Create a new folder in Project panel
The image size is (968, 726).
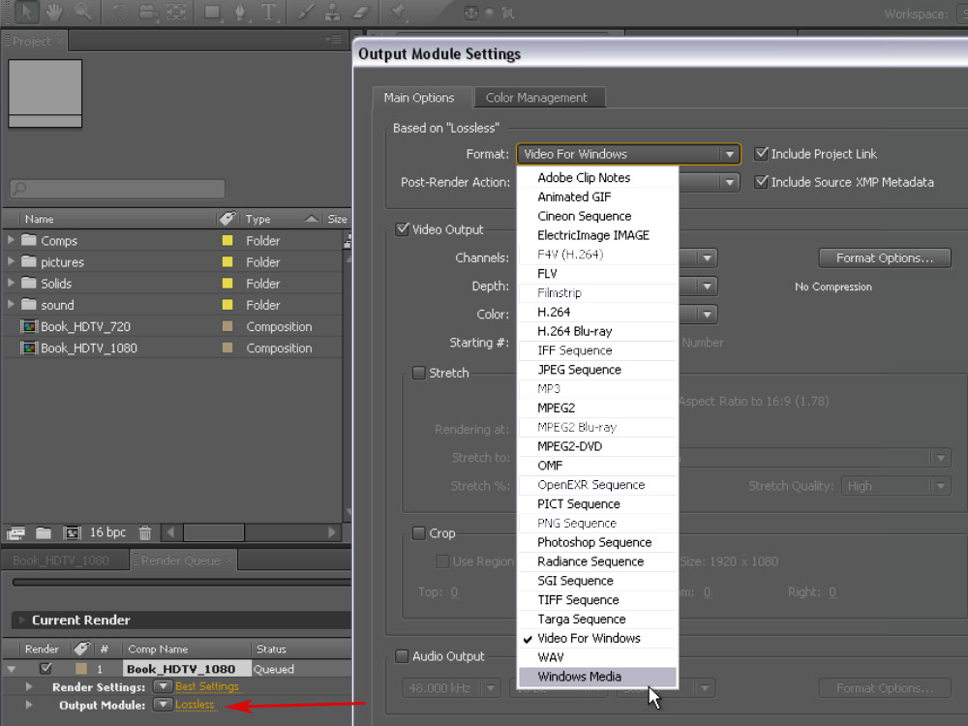pyautogui.click(x=44, y=532)
